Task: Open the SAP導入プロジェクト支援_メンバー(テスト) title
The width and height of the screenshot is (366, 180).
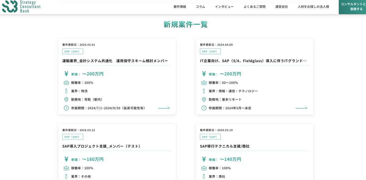Action: 102,146
